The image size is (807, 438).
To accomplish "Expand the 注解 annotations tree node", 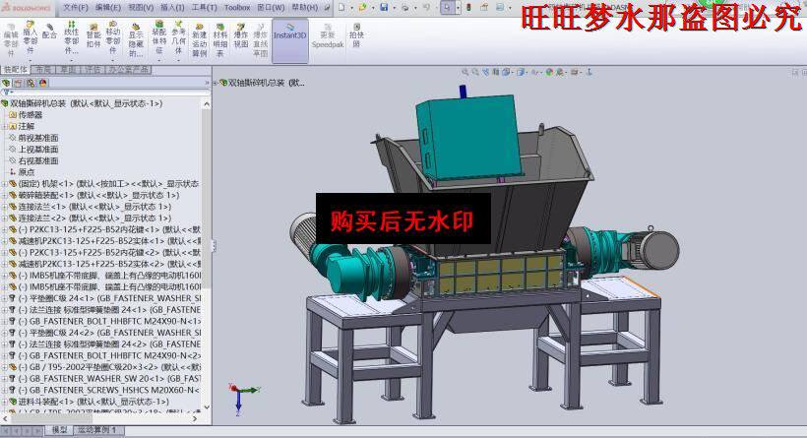I will pyautogui.click(x=5, y=126).
